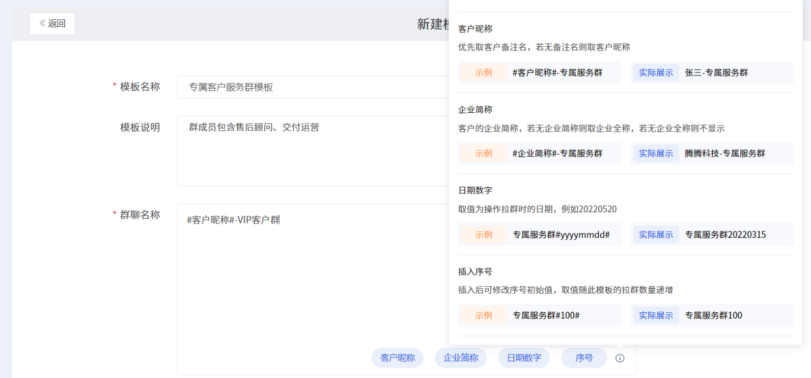Insert the 日期数字 tag
811x378 pixels.
click(524, 358)
